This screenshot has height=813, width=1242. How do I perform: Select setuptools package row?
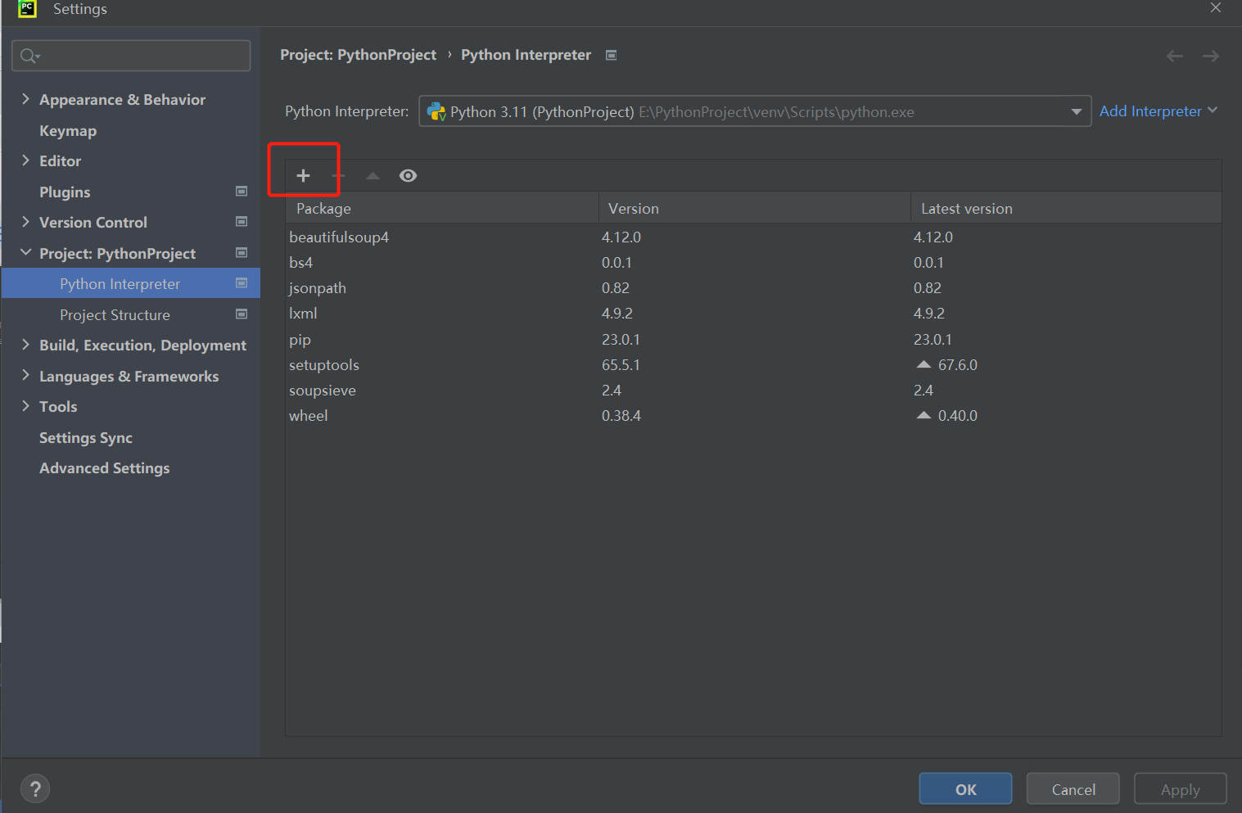[753, 364]
